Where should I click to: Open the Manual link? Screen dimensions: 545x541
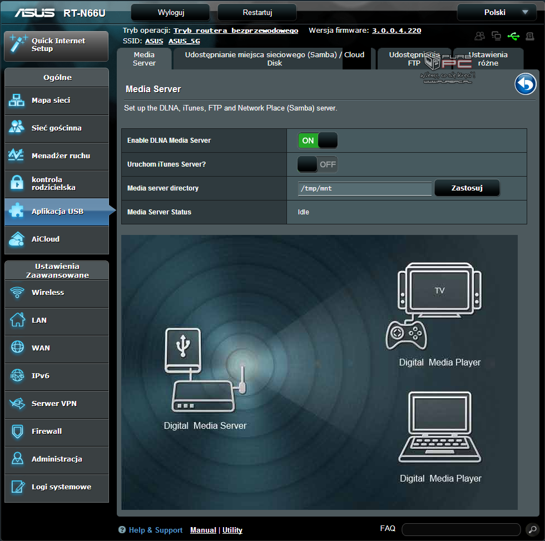point(203,530)
